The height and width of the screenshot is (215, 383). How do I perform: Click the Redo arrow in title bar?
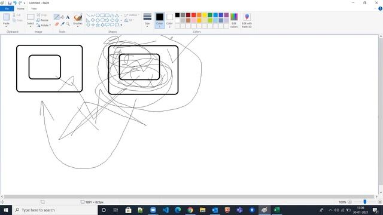pos(20,3)
